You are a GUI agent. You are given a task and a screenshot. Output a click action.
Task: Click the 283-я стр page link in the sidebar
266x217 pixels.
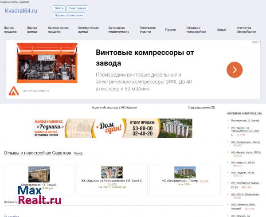(249, 209)
